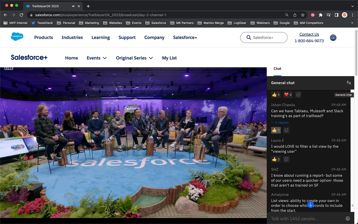Open the Products menu
Image resolution: width=358 pixels, height=224 pixels.
[x=43, y=37]
